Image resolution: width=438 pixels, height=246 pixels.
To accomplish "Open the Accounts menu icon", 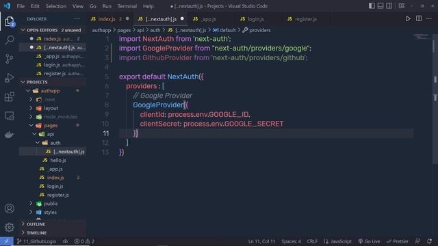I will (x=9, y=208).
